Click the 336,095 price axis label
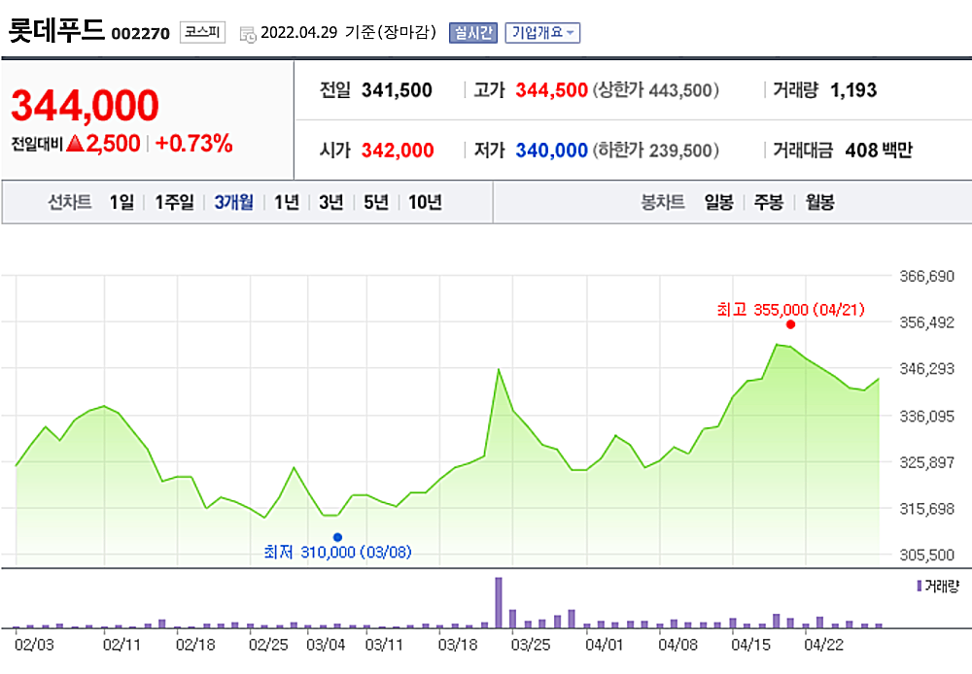Screen dimensions: 972x674 click(926, 417)
